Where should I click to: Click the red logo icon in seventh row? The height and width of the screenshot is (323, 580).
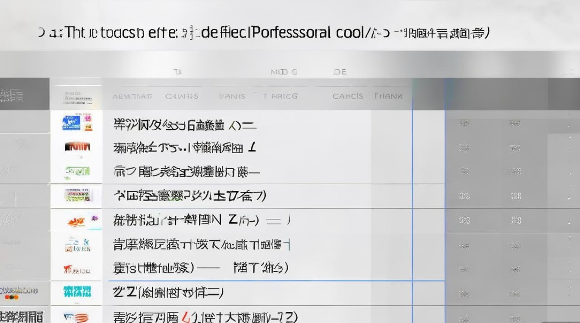(x=77, y=270)
